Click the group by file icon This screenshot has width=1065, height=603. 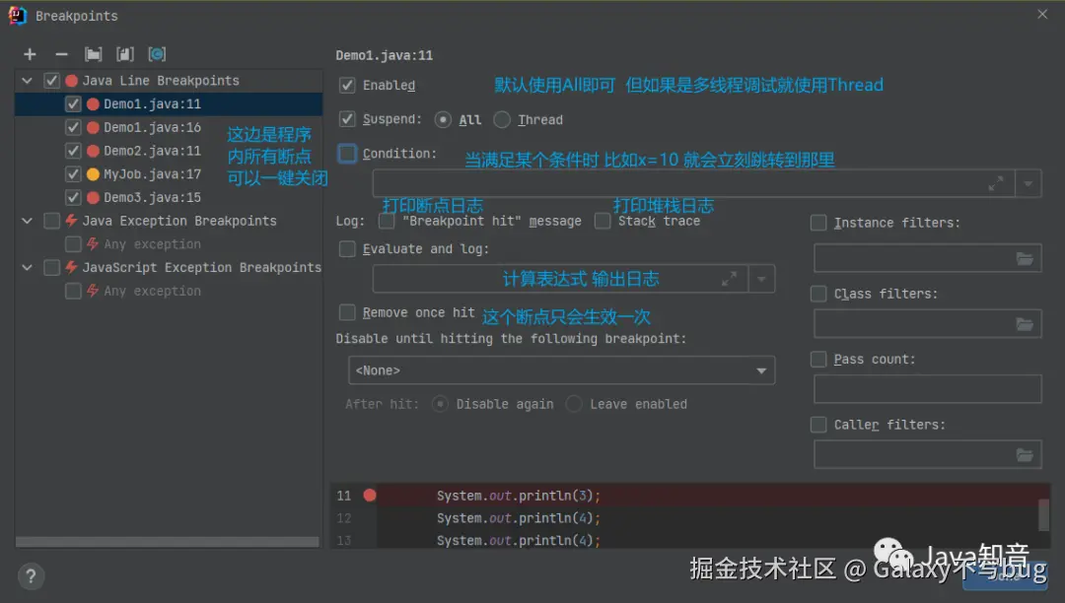(x=125, y=54)
